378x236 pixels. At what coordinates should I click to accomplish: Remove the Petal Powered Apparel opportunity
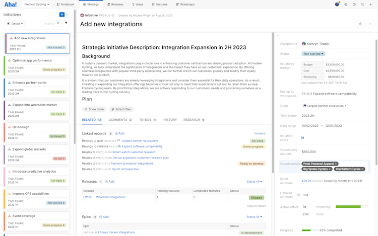point(336,164)
